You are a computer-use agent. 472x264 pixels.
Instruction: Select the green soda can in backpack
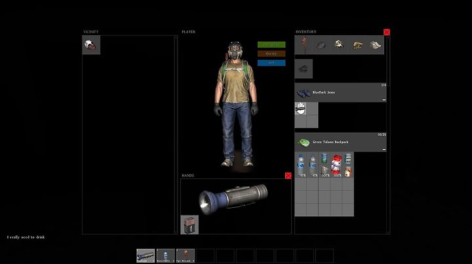324,159
